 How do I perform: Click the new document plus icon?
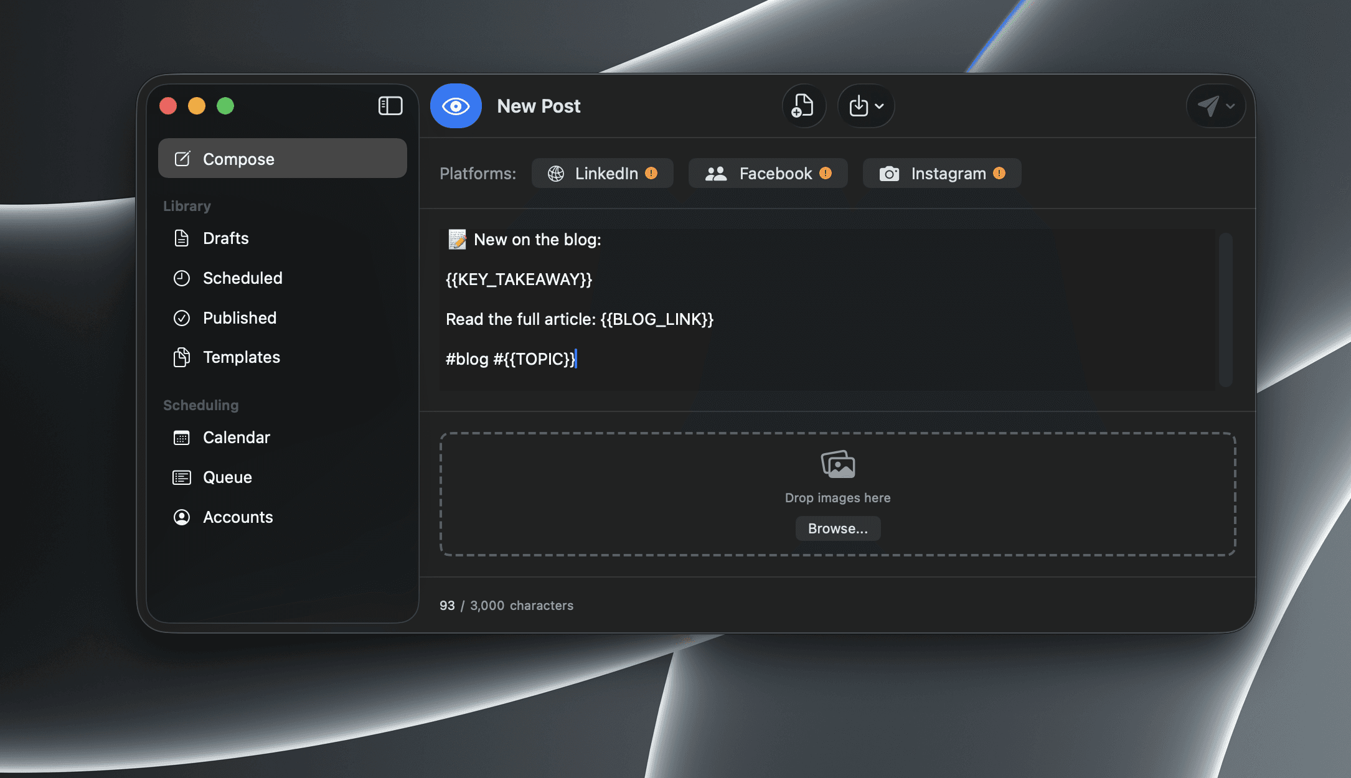point(803,106)
